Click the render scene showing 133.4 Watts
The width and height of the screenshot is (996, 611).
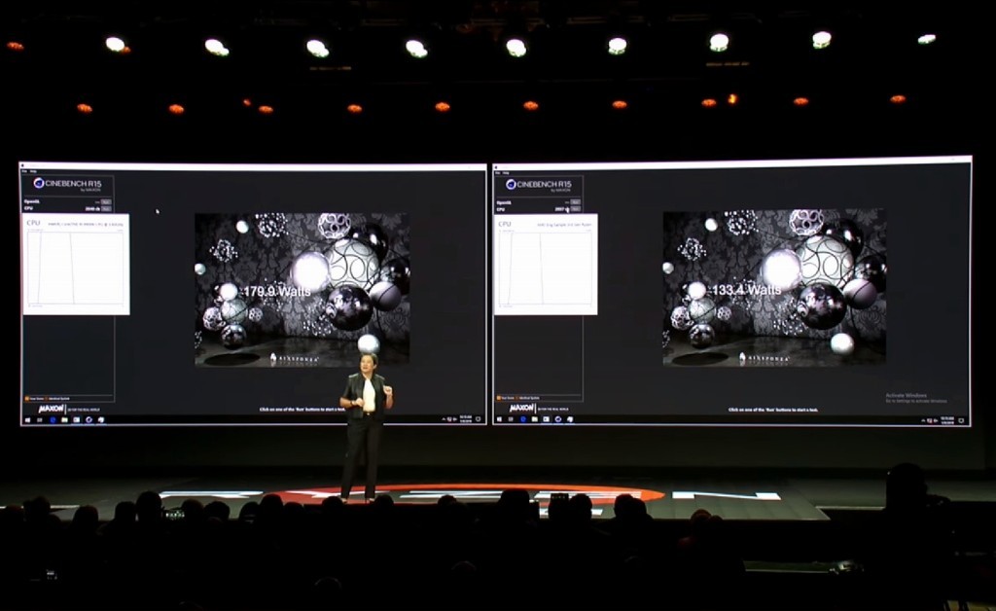click(773, 287)
